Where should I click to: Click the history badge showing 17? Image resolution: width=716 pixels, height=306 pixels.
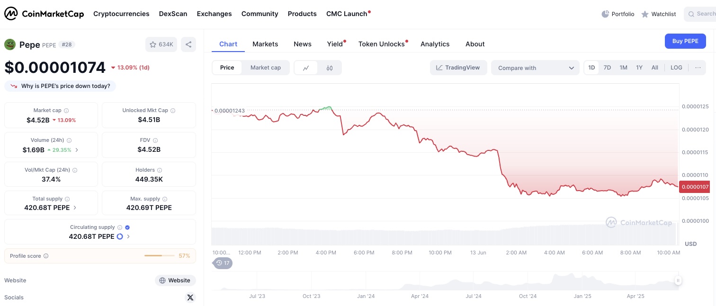click(x=223, y=263)
